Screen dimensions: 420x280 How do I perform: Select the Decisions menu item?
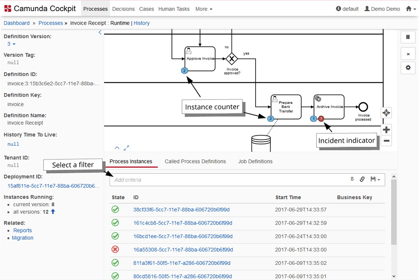[x=123, y=9]
